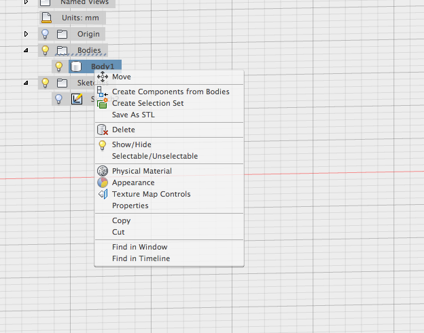The height and width of the screenshot is (333, 424).
Task: Select Appearance from the menu
Action: tap(169, 182)
